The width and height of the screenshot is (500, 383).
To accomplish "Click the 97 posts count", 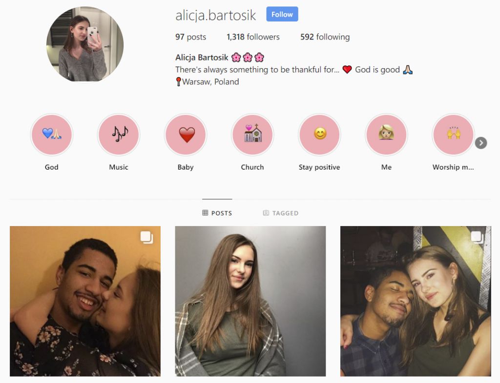I will click(191, 37).
